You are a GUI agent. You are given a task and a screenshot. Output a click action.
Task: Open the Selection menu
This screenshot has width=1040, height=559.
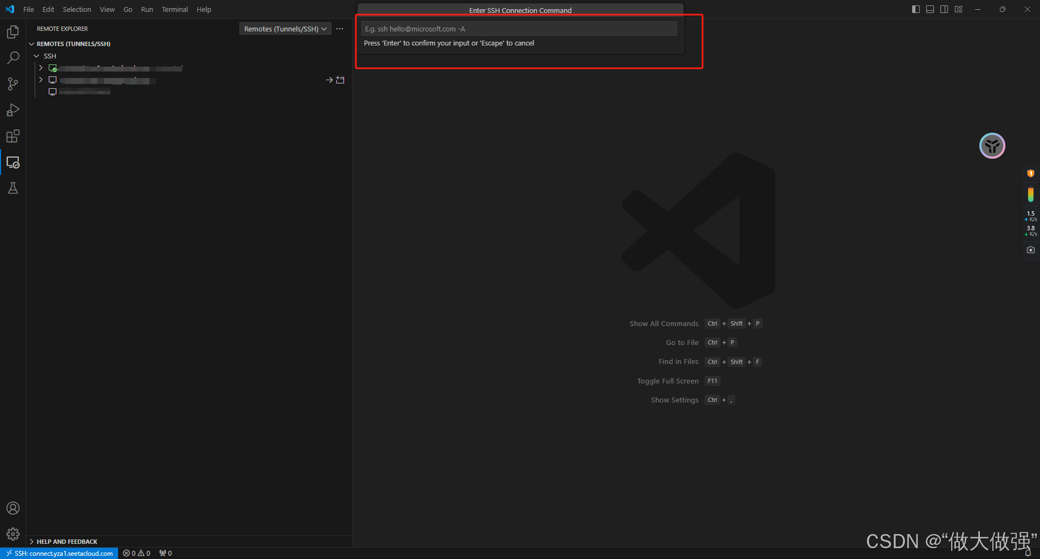pos(77,9)
